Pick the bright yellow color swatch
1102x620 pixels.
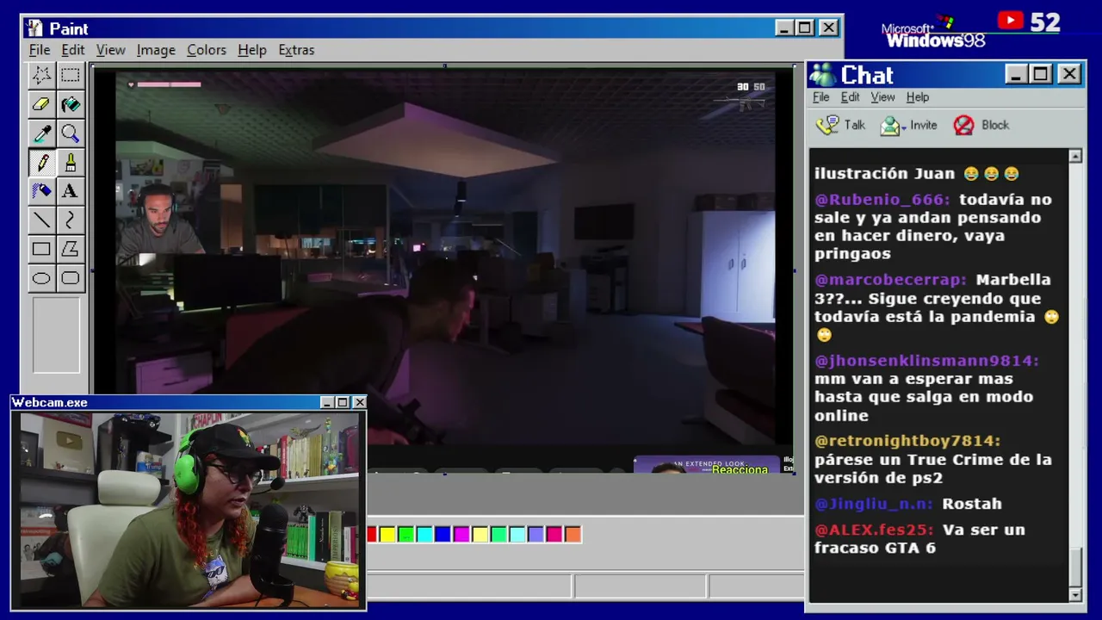(387, 535)
